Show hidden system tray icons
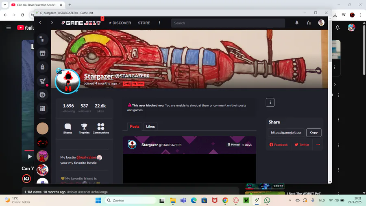The width and height of the screenshot is (366, 206). 290,200
